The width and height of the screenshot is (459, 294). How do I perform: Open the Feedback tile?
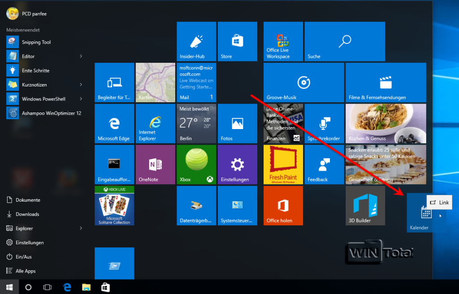(x=324, y=164)
